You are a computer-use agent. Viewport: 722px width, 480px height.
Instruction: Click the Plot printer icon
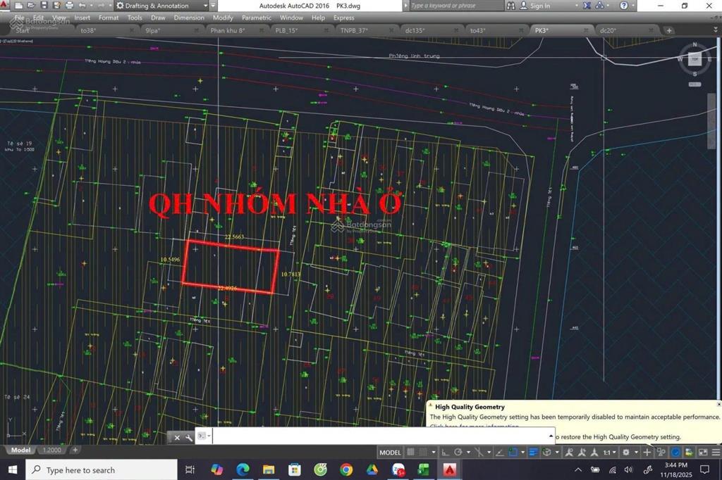point(70,6)
